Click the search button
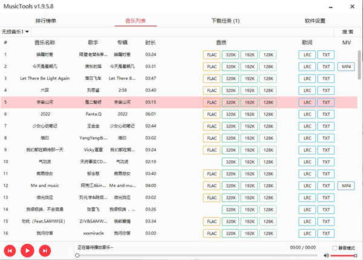 tap(347, 31)
